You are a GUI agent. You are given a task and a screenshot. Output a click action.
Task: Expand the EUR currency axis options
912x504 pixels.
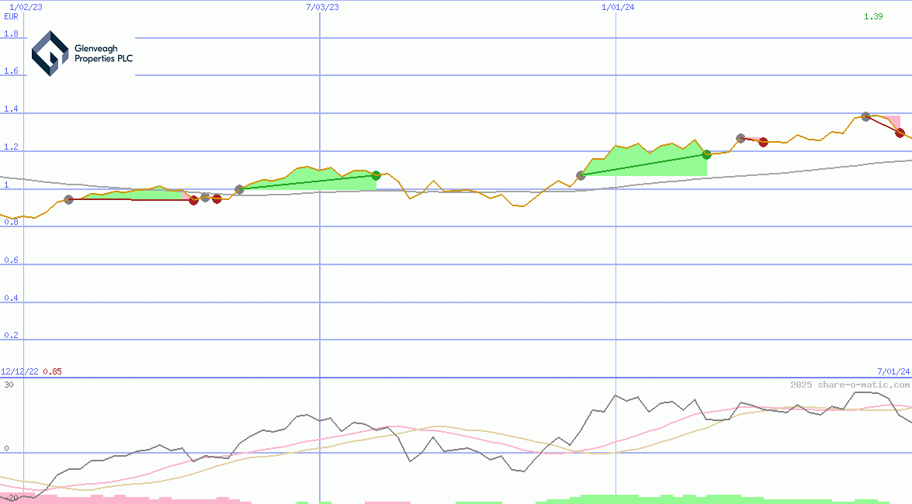pyautogui.click(x=10, y=16)
